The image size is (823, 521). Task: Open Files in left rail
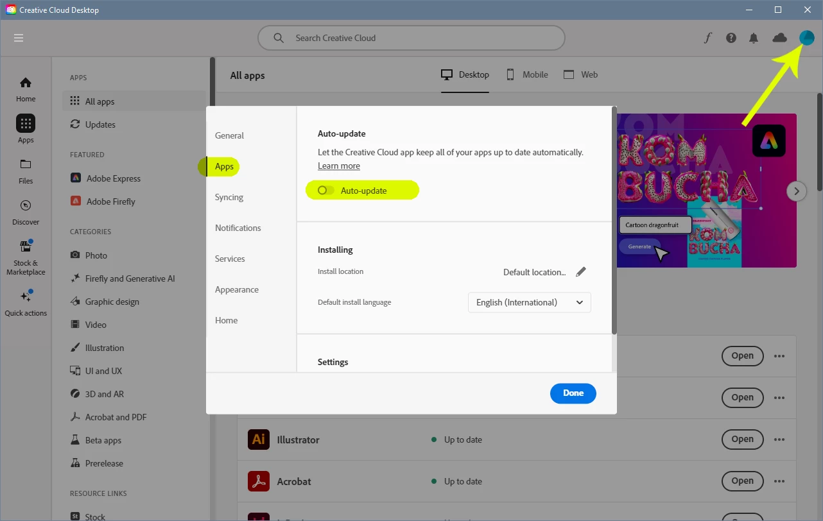click(x=26, y=171)
